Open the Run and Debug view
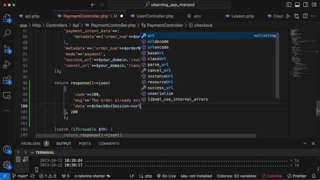 point(7,64)
